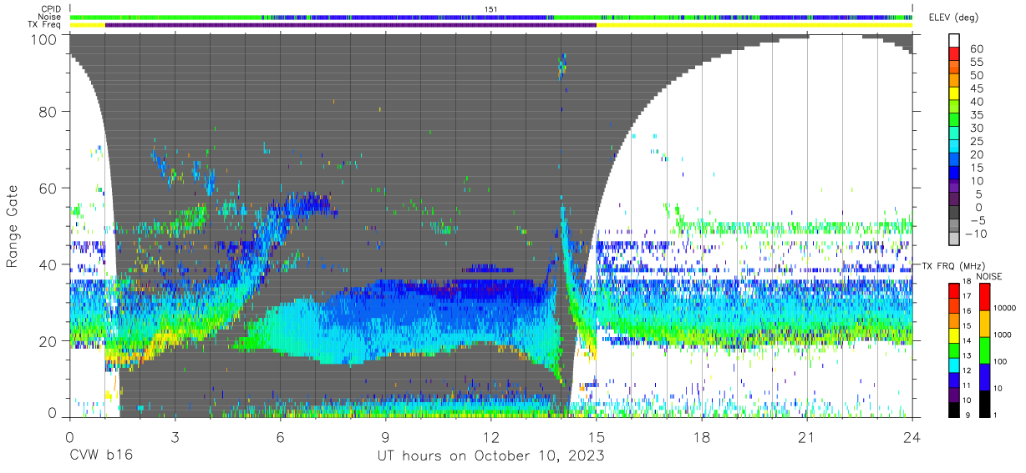Click the 55 label on the ELEV scale
Image resolution: width=1026 pixels, height=473 pixels.
(976, 63)
